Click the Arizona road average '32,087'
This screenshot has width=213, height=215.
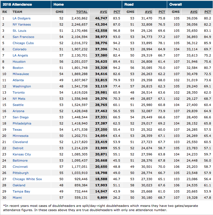click(x=147, y=111)
